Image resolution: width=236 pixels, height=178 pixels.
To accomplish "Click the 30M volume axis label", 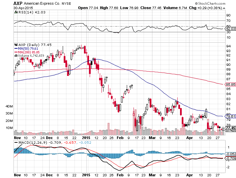I will (9, 114).
